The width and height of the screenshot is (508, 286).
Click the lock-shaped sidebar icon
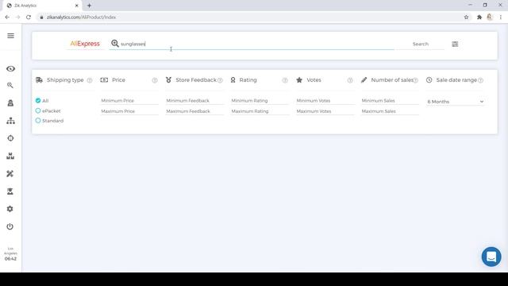tap(10, 103)
